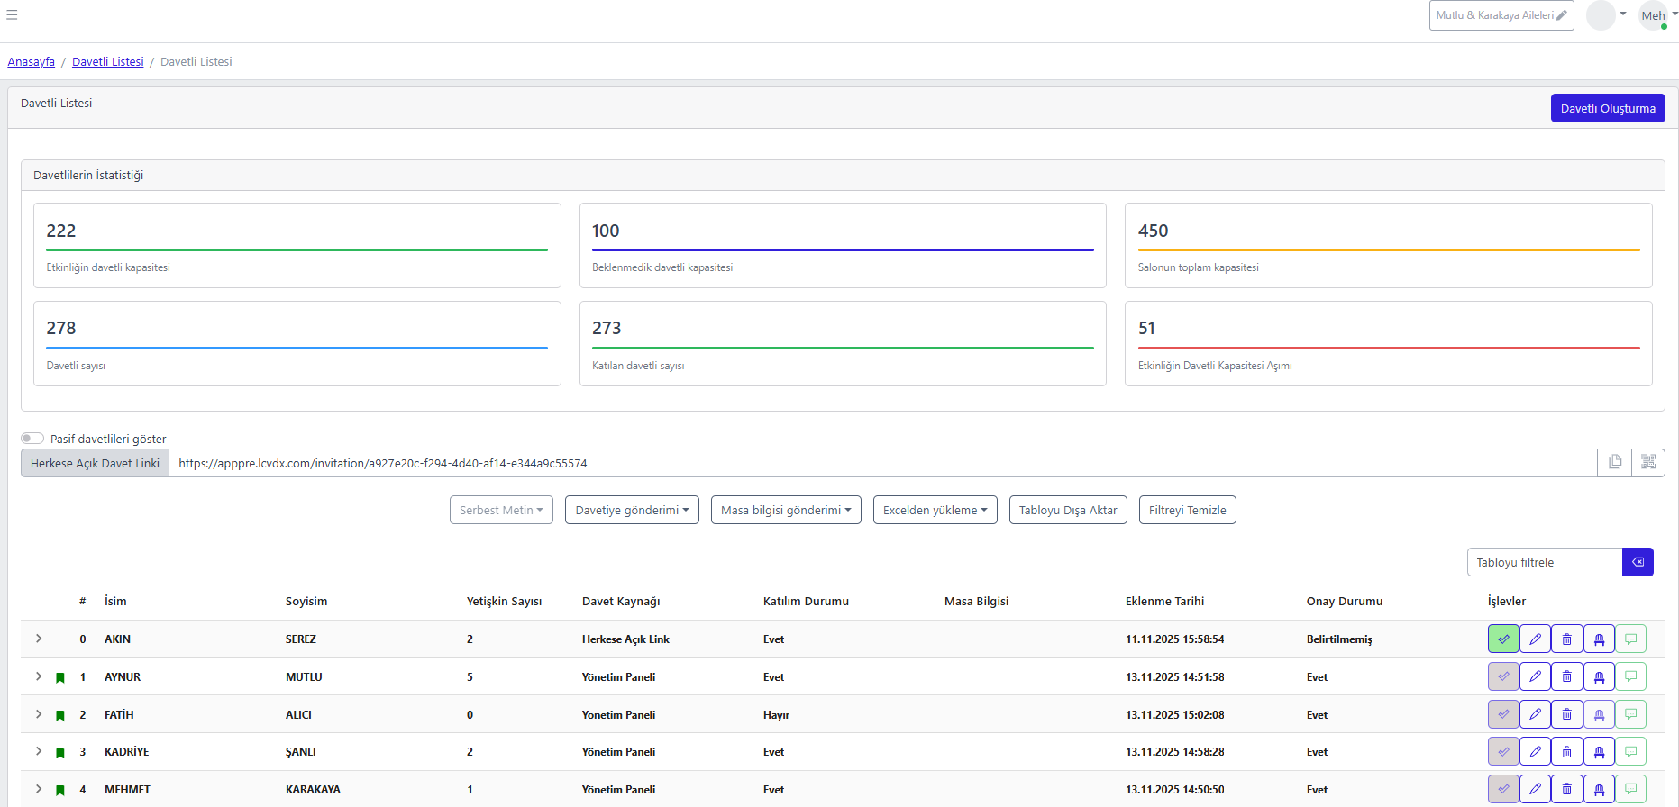
Task: Open the hamburger sidebar menu
Action: (12, 14)
